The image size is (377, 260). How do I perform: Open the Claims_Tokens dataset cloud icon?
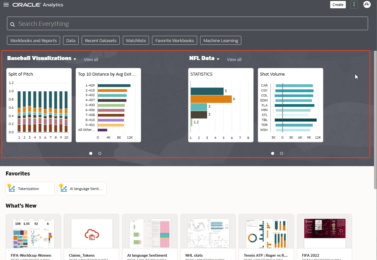tap(92, 234)
